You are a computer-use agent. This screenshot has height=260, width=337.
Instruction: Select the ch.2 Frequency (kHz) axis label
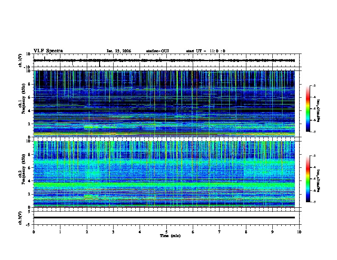click(x=22, y=169)
